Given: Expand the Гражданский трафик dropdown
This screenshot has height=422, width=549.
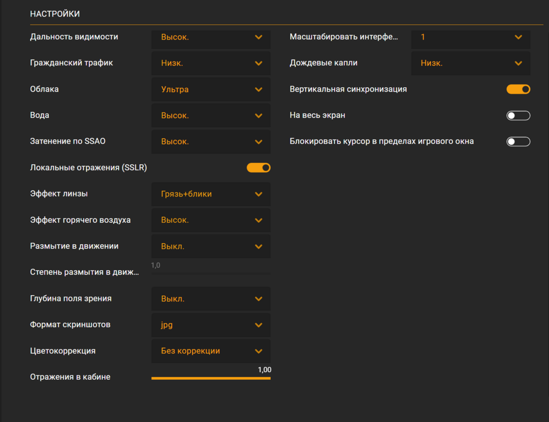Looking at the screenshot, I should [x=211, y=63].
